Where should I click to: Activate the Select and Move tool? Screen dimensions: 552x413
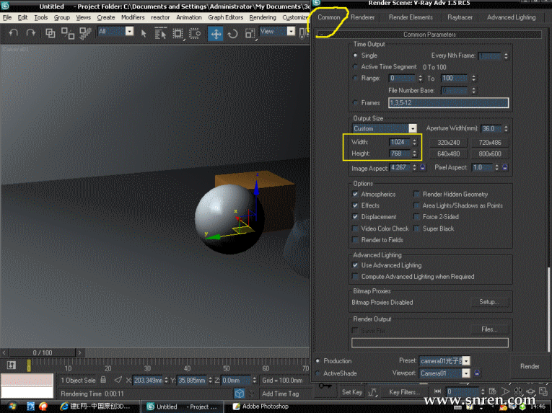point(216,34)
